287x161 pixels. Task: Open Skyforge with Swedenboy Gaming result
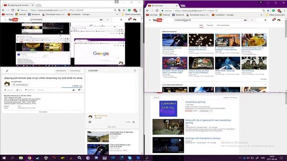pos(203,138)
